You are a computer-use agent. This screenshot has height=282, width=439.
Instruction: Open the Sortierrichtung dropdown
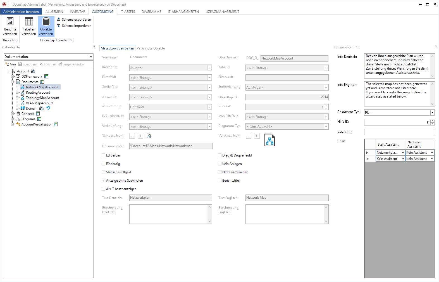pyautogui.click(x=326, y=87)
